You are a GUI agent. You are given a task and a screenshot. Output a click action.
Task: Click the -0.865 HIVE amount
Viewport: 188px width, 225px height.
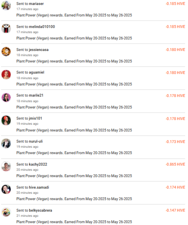point(175,164)
